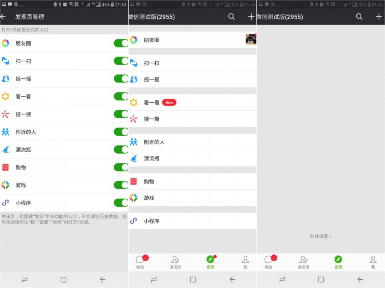385x288 pixels.
Task: Switch off the 小程序 toggle
Action: pos(121,203)
